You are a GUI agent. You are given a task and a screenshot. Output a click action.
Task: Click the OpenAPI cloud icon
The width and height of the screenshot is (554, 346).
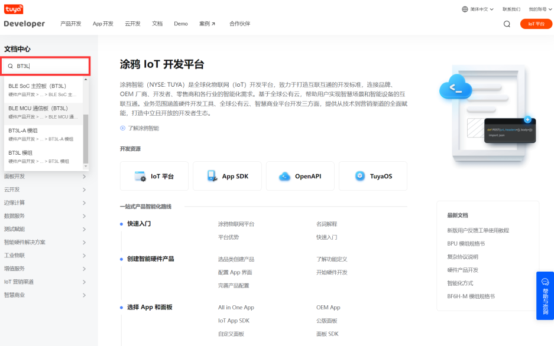pyautogui.click(x=284, y=176)
